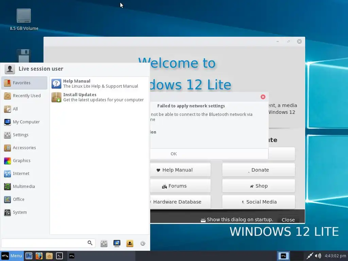Screen dimensions: 348x261
Task: Click the Shop button
Action: (259, 186)
